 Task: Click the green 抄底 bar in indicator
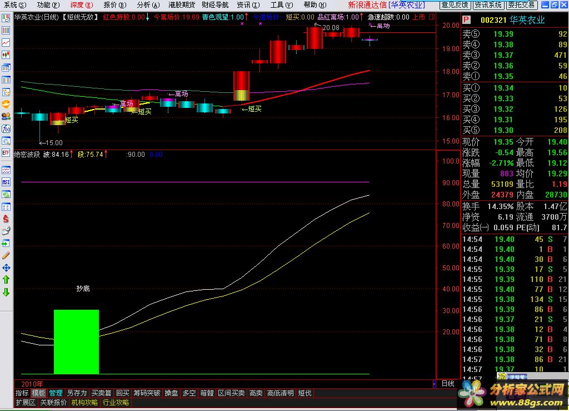pos(76,341)
